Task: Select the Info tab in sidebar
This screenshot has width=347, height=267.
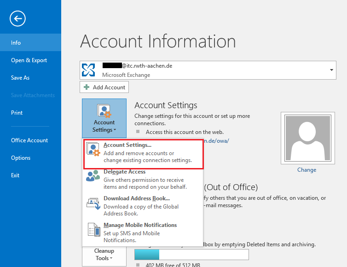Action: click(x=30, y=42)
